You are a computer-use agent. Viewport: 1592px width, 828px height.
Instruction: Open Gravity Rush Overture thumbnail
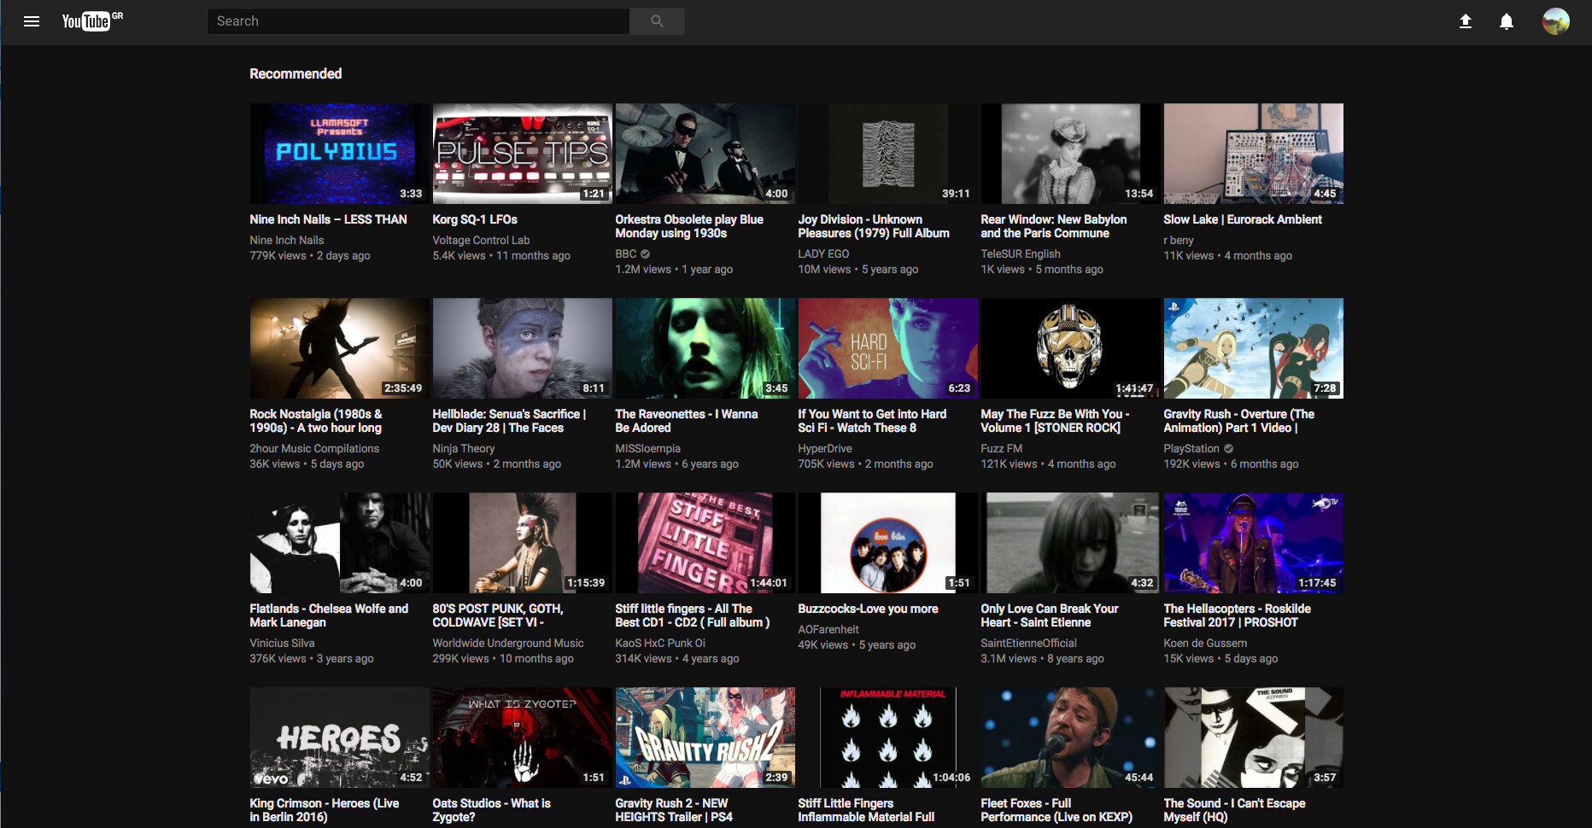coord(1253,348)
